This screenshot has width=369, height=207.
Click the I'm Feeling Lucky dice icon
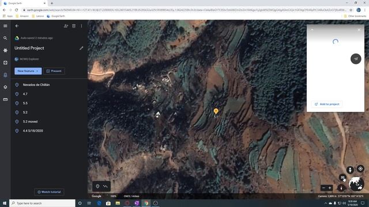[5, 63]
